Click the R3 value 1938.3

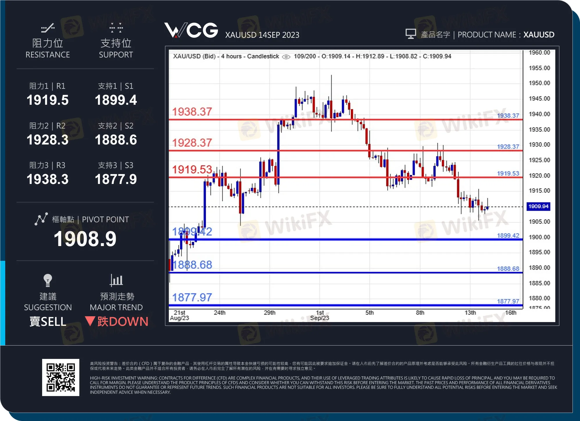[48, 179]
